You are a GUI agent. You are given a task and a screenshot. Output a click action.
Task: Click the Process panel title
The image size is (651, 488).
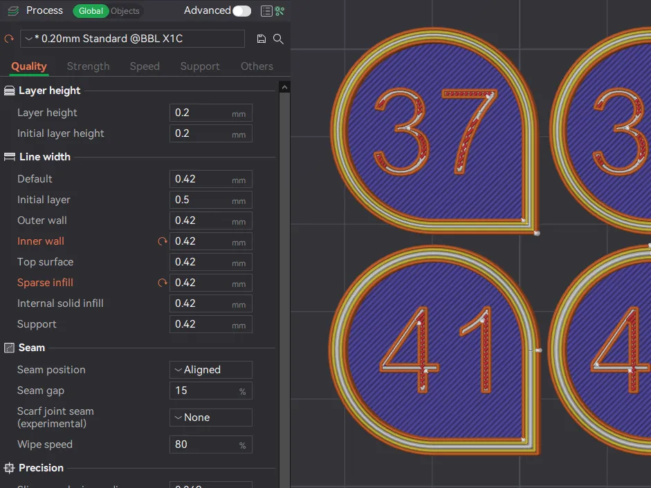(x=44, y=10)
